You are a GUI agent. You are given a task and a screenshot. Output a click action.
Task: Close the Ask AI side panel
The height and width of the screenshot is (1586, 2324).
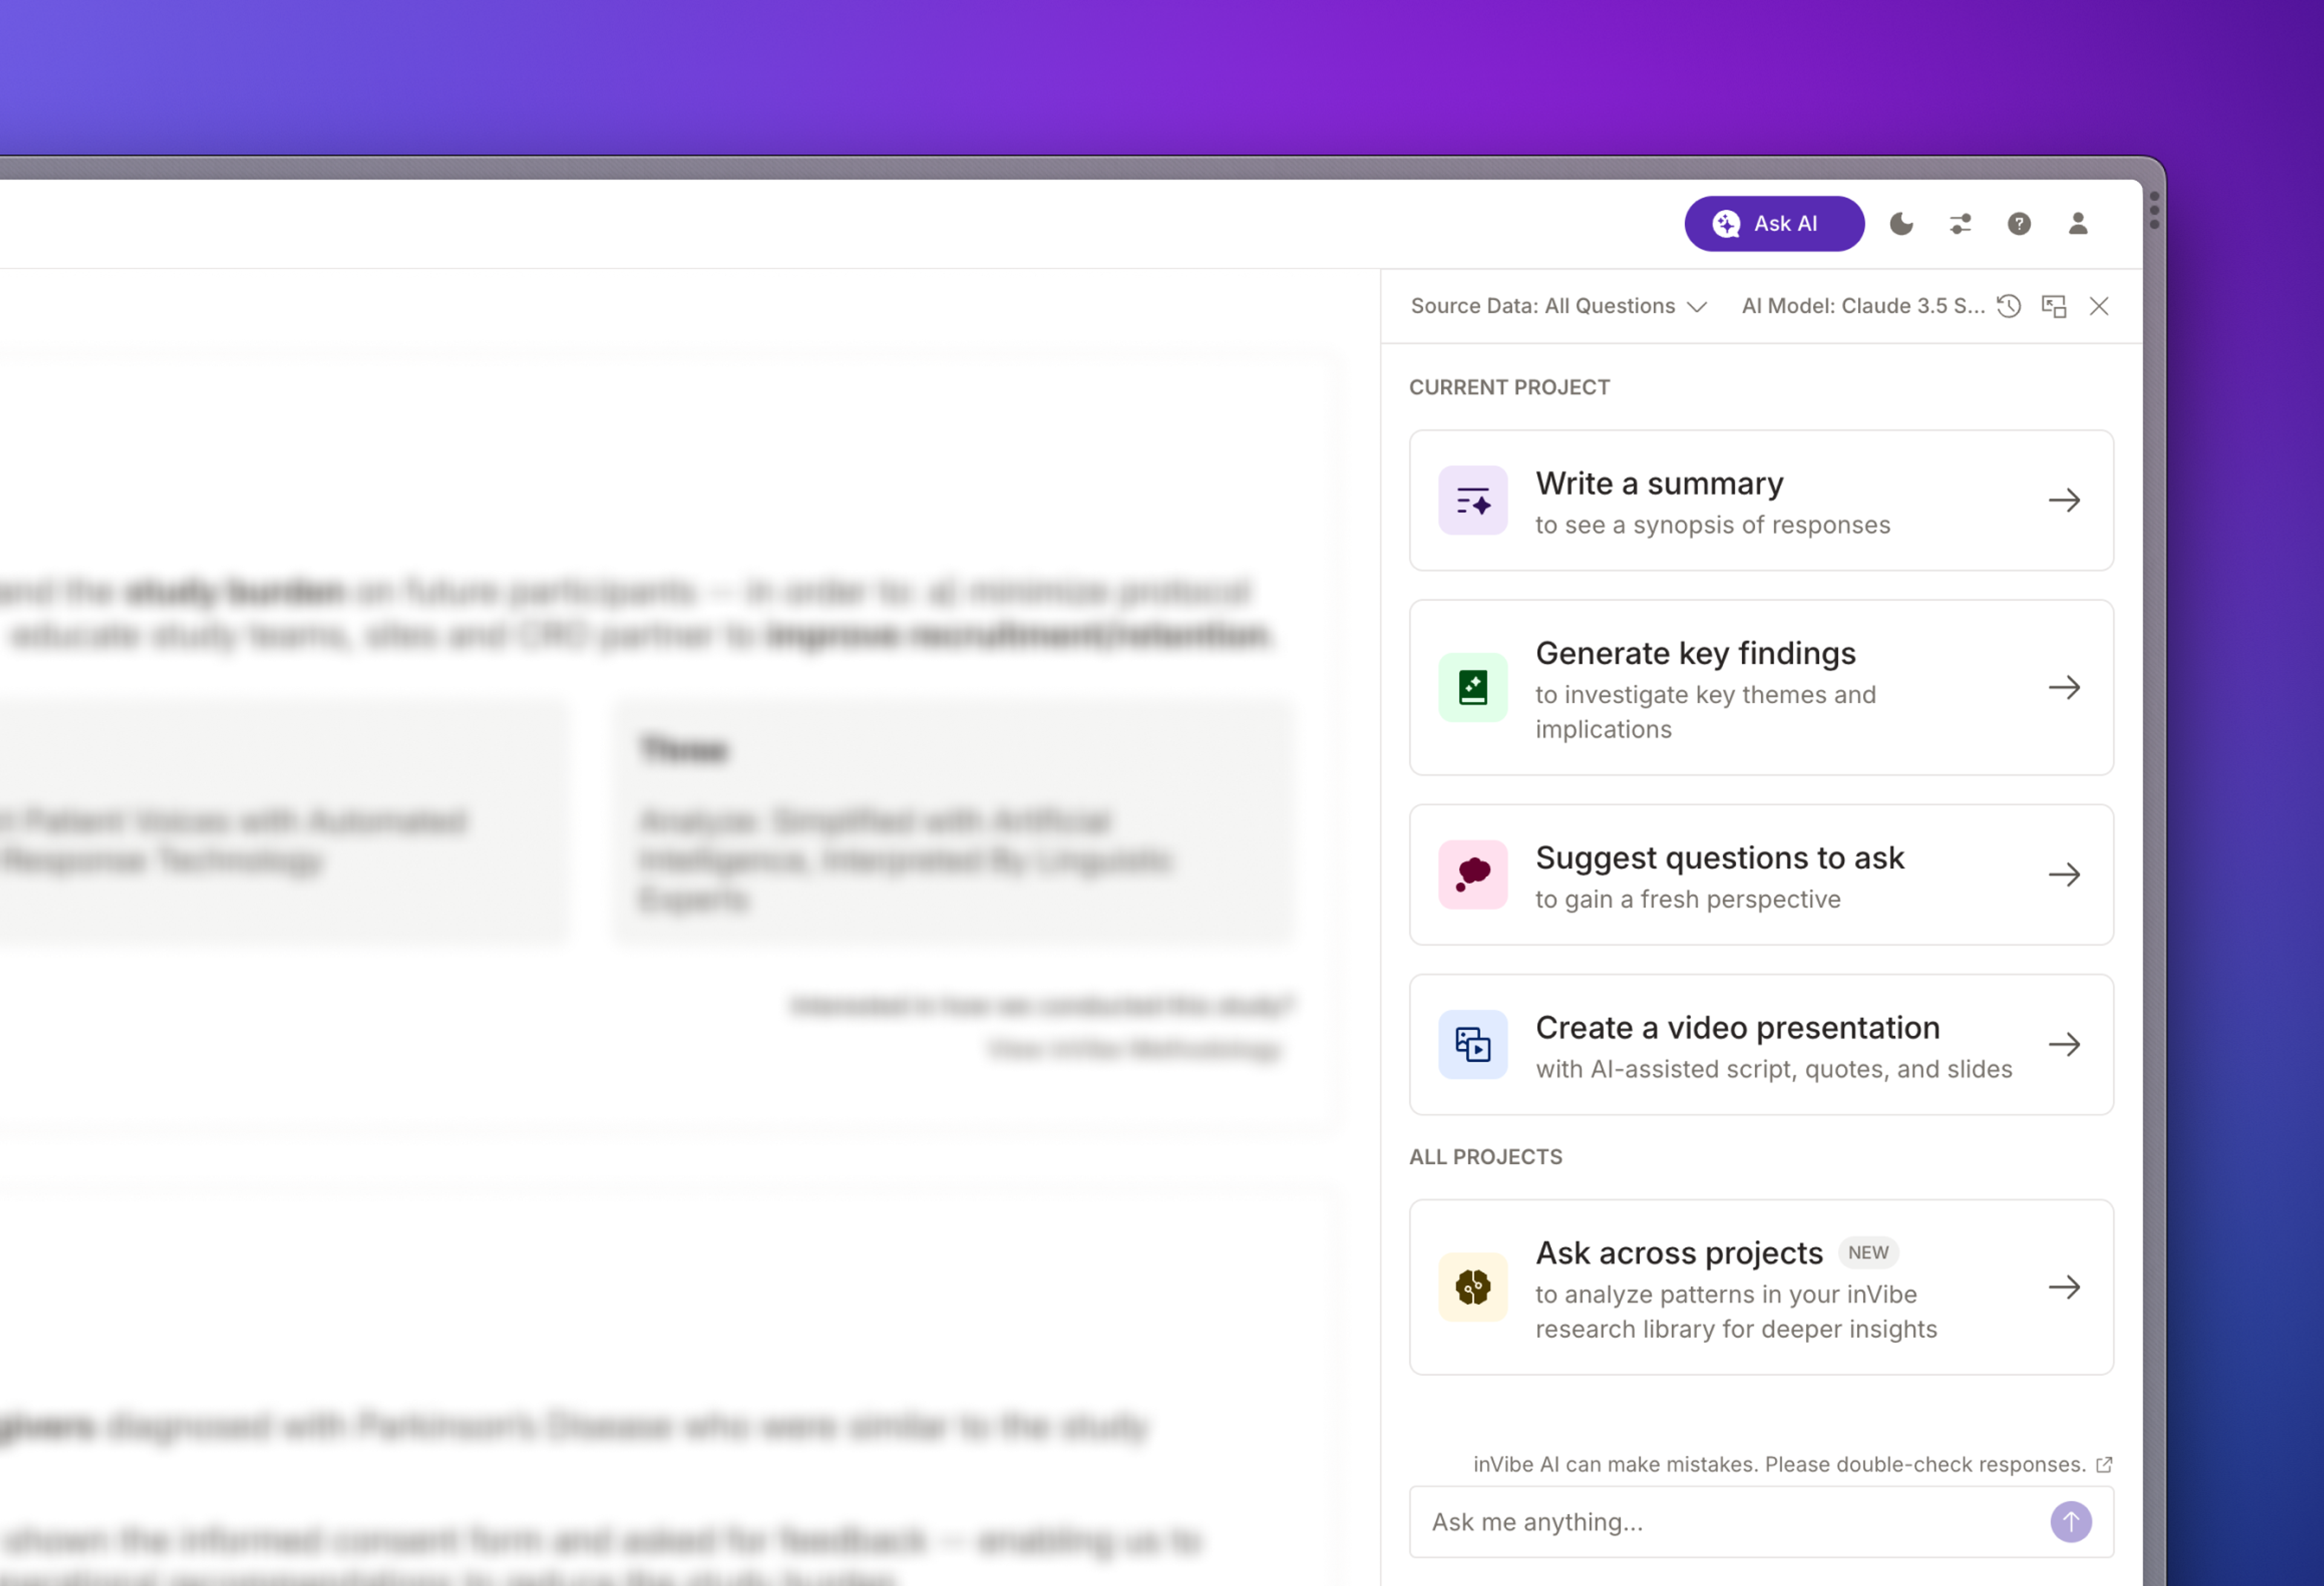2099,306
